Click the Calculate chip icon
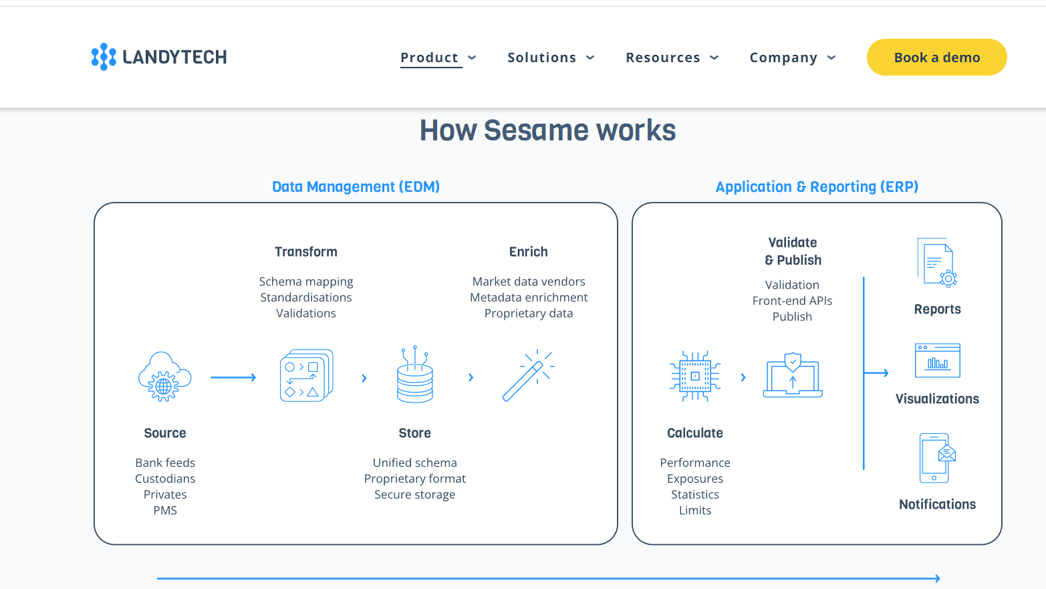 tap(695, 376)
